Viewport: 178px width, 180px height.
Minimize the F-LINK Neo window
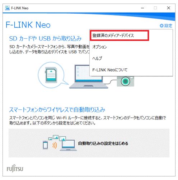(142, 8)
